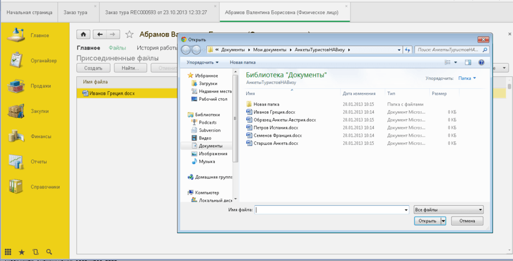Go back with the left arrow button
This screenshot has height=261, width=513.
(x=100, y=34)
